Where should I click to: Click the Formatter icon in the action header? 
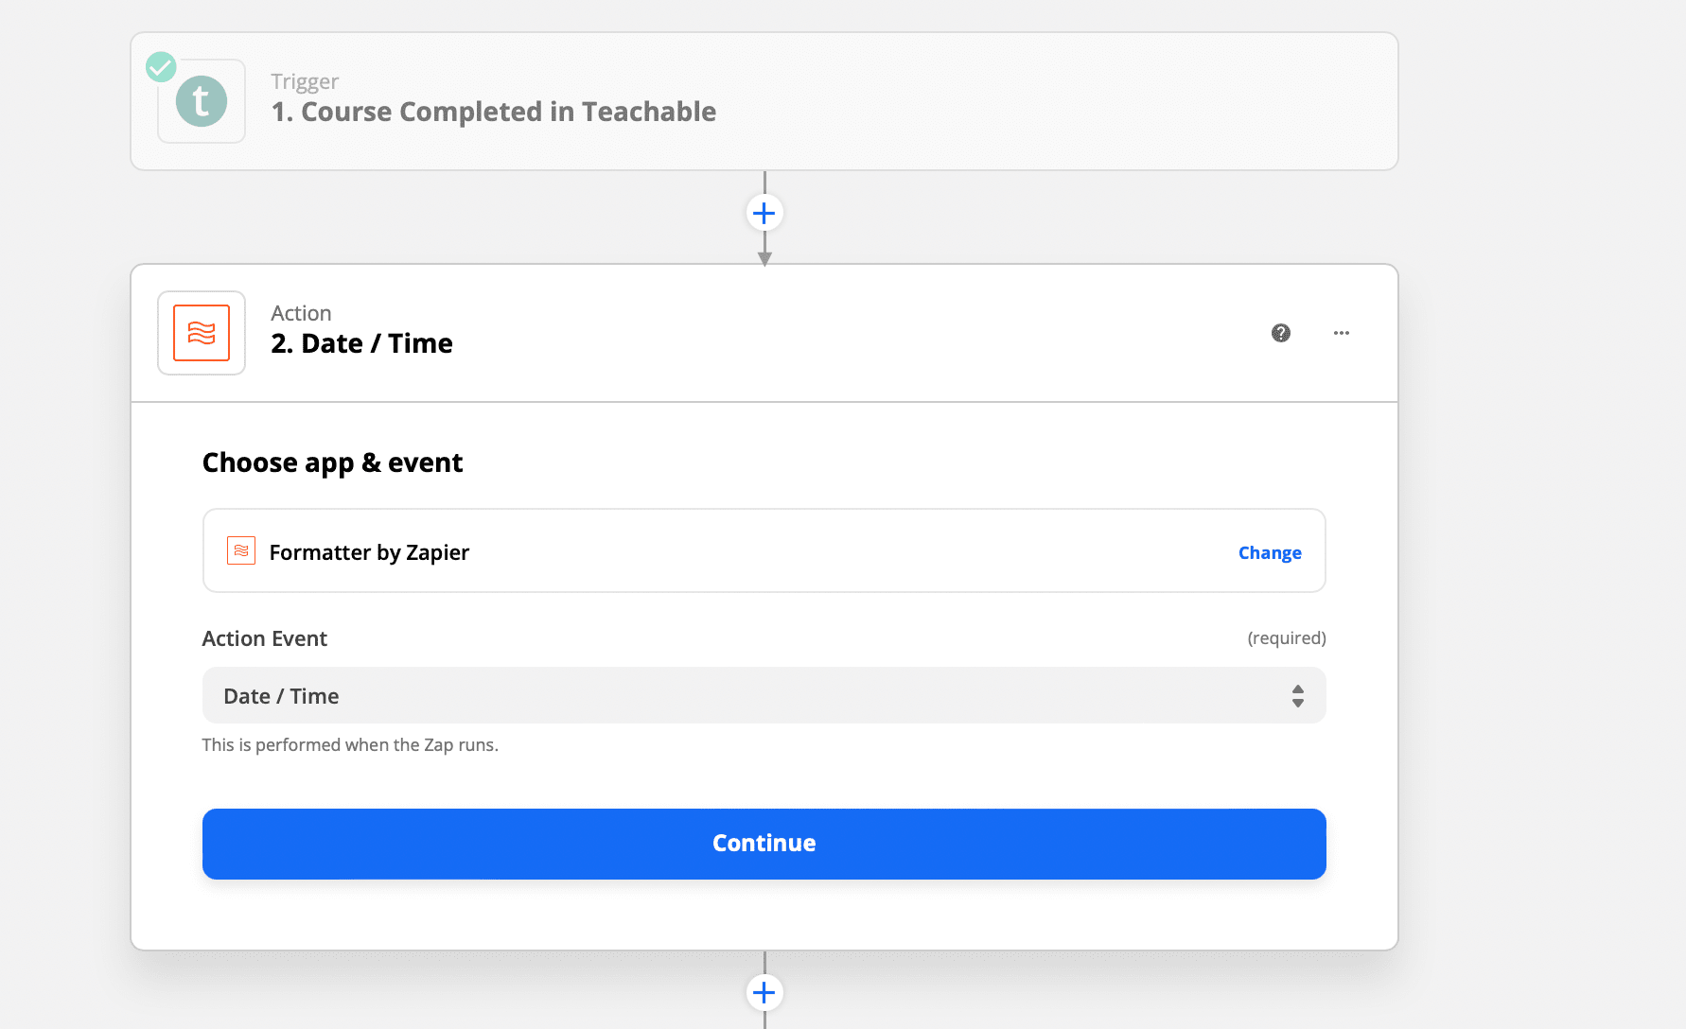[x=202, y=333]
